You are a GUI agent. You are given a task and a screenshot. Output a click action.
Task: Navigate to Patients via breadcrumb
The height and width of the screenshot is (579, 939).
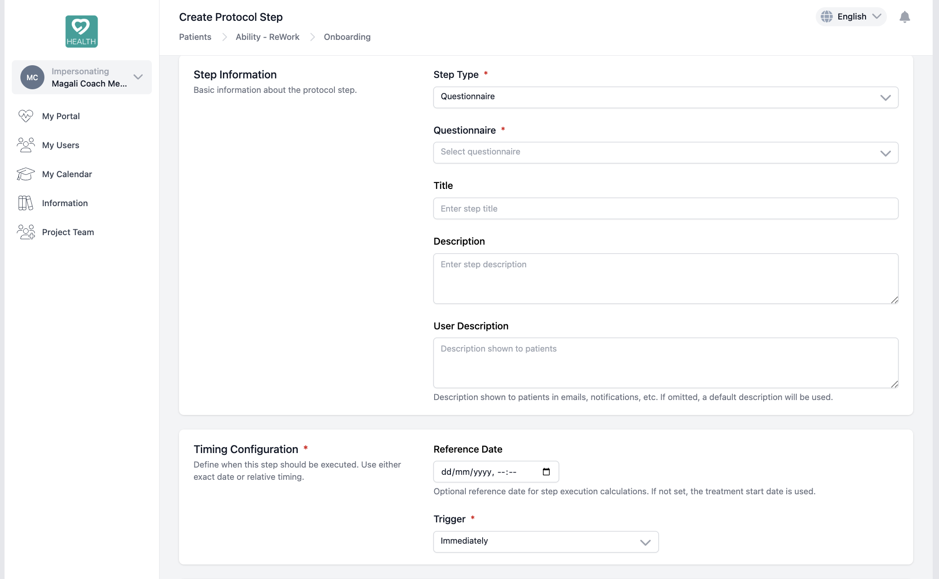[x=195, y=37]
